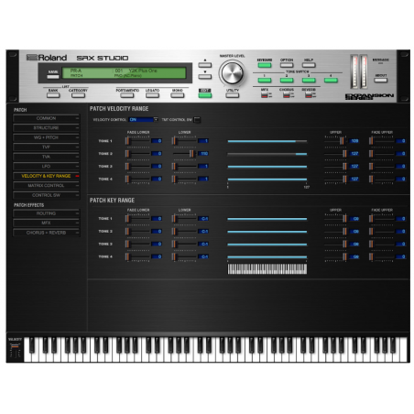Image resolution: width=414 pixels, height=414 pixels.
Task: Toggle the green EDIT button
Action: (205, 95)
